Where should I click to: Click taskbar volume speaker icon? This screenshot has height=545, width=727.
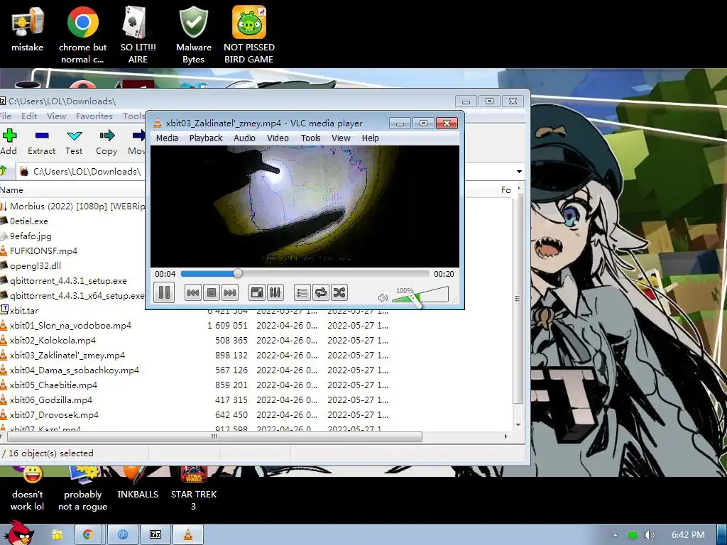point(650,535)
